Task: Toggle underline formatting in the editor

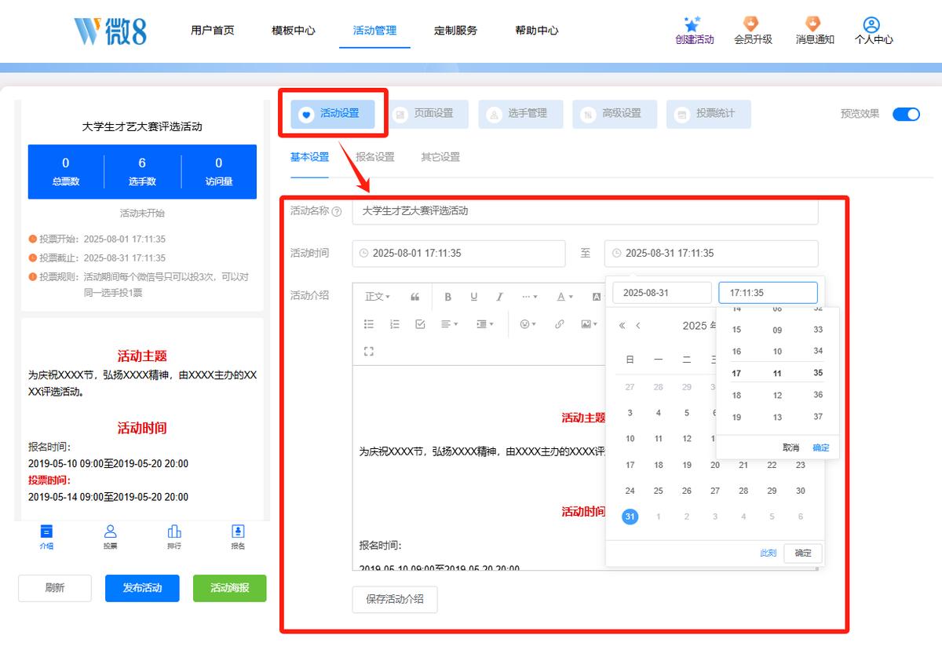Action: pos(474,297)
